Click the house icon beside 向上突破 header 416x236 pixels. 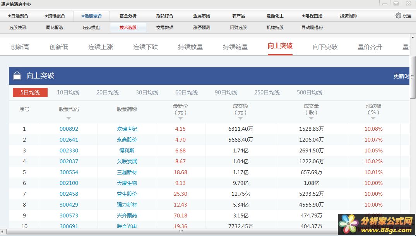[x=17, y=75]
